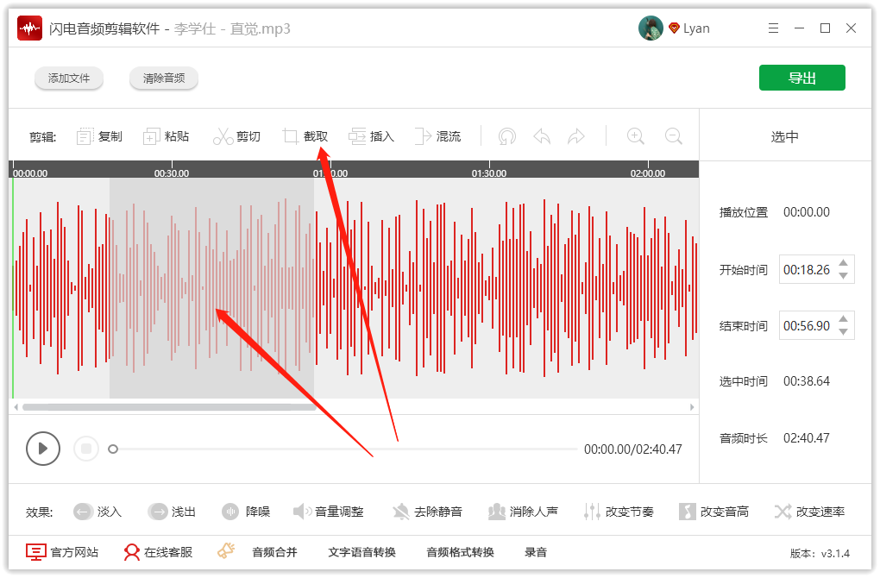Click the Copy (复制) tool

[x=99, y=136]
